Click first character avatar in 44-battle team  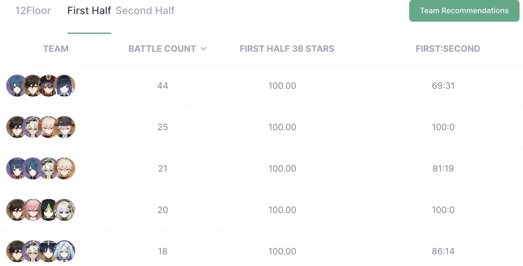pyautogui.click(x=17, y=86)
